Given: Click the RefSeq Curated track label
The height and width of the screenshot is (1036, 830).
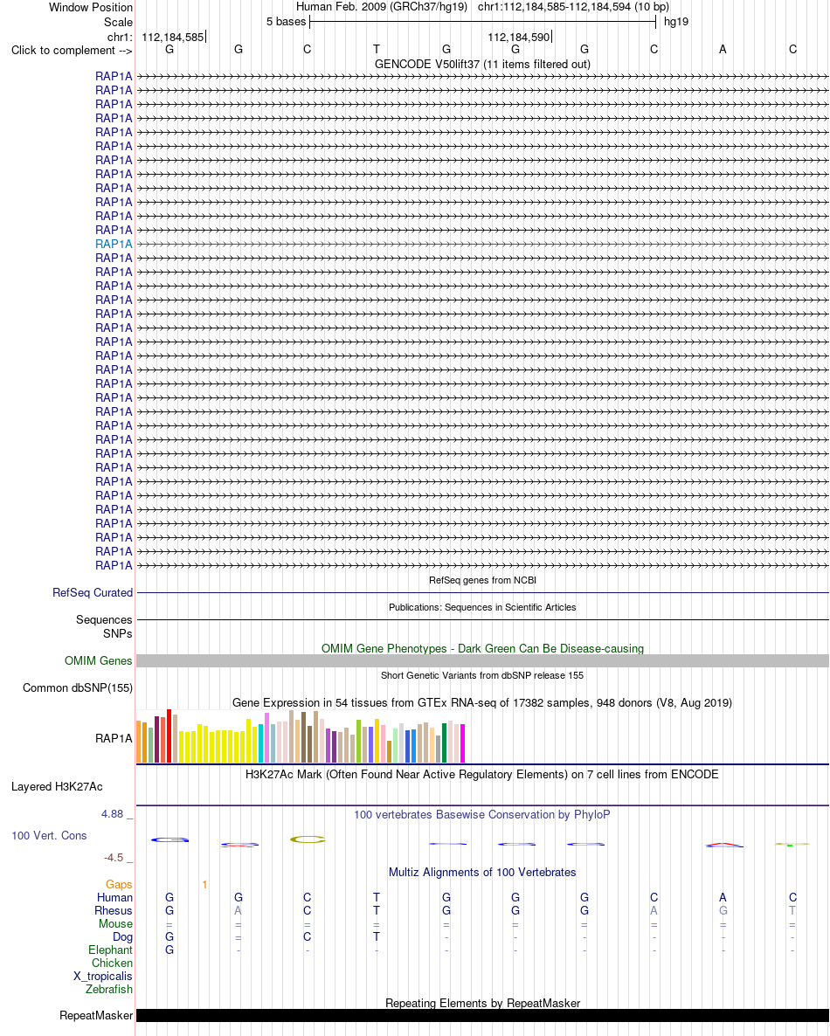Looking at the screenshot, I should [x=93, y=592].
